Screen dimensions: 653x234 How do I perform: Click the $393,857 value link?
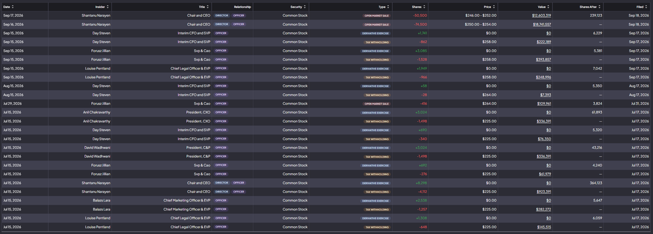point(543,59)
